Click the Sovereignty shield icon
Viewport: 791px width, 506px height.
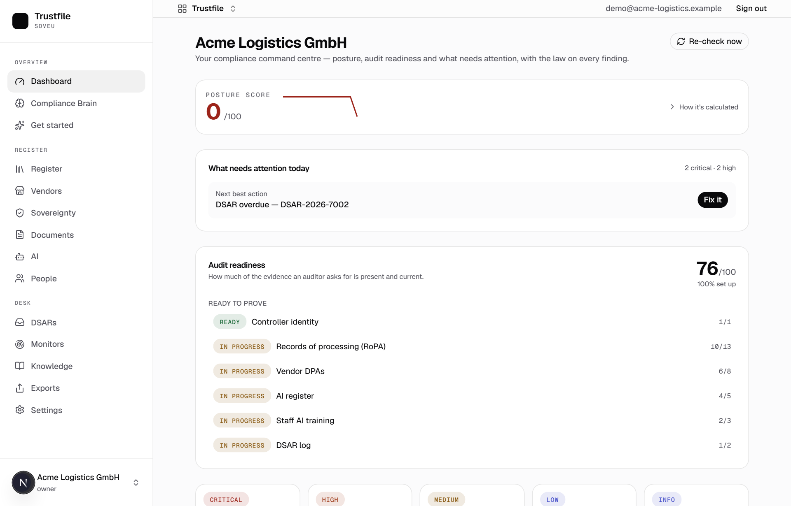pyautogui.click(x=20, y=213)
